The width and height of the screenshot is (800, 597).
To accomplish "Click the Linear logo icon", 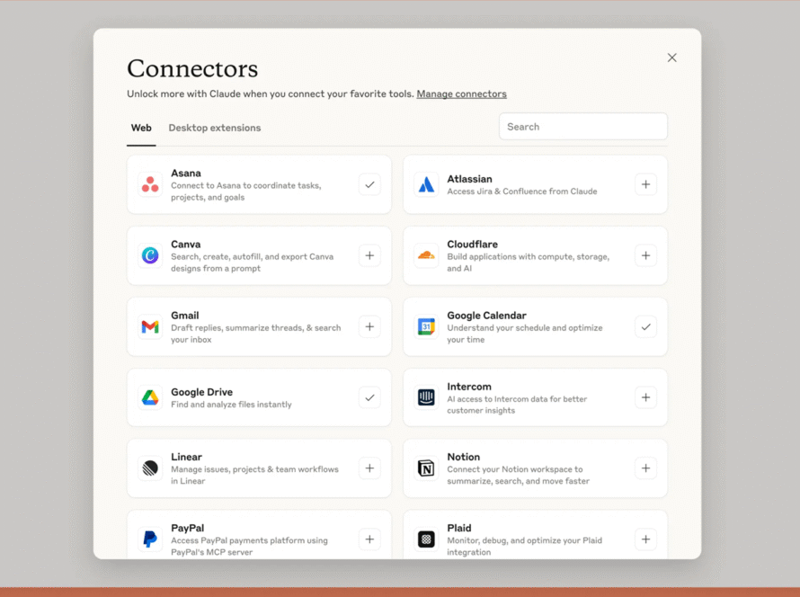I will coord(150,468).
